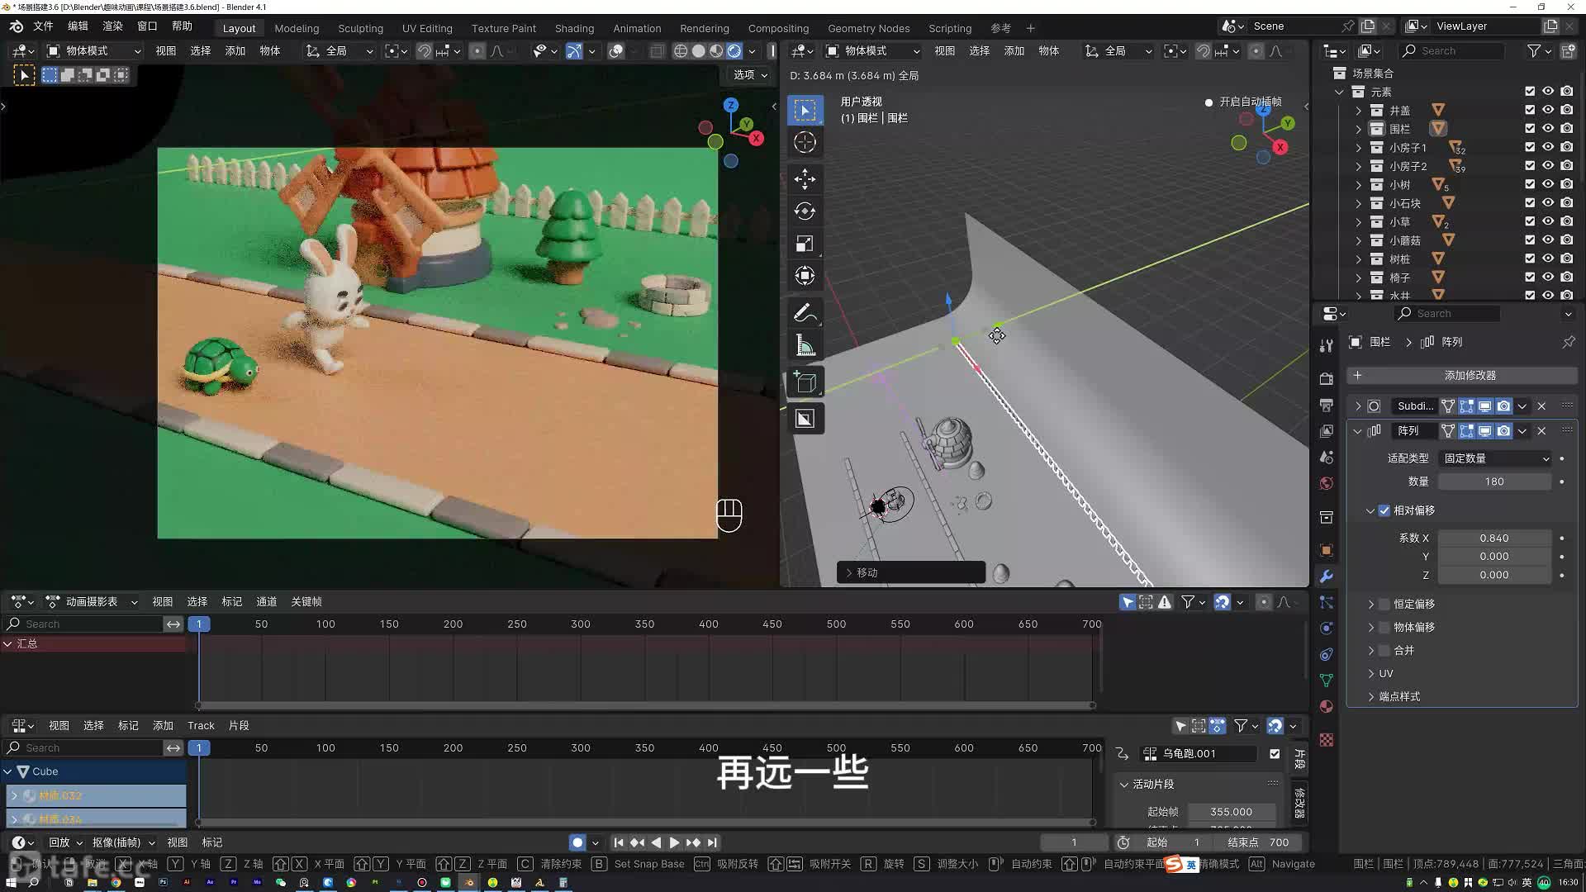Switch left viewport to rendered shading
The image size is (1586, 892).
(734, 51)
